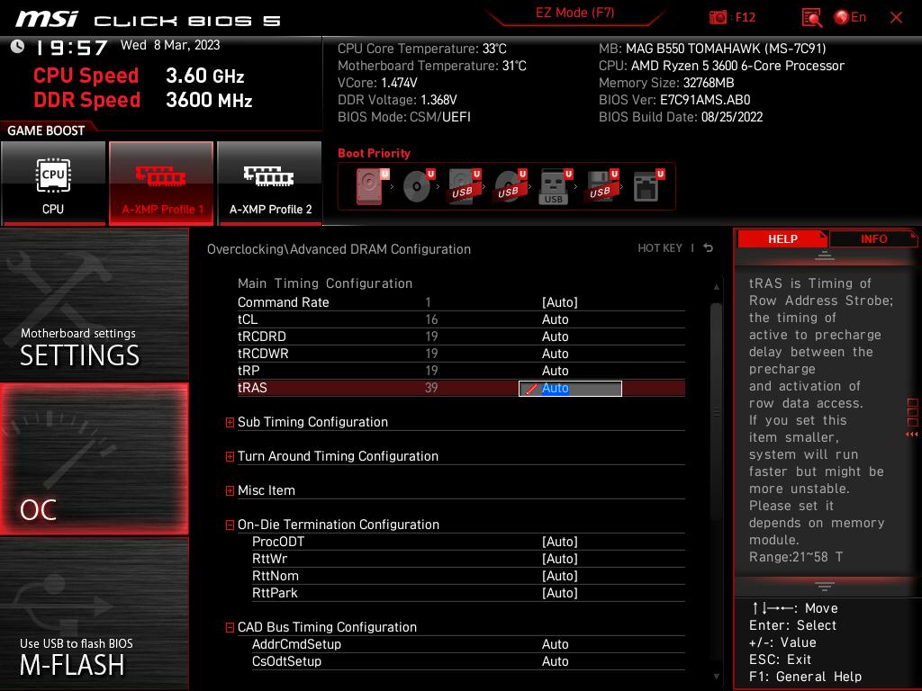Click the tRCDRD Auto value field
Viewport: 922px width, 691px height.
[x=555, y=337]
